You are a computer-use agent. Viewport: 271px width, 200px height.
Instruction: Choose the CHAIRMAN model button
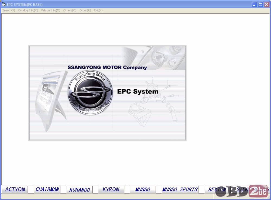click(47, 189)
